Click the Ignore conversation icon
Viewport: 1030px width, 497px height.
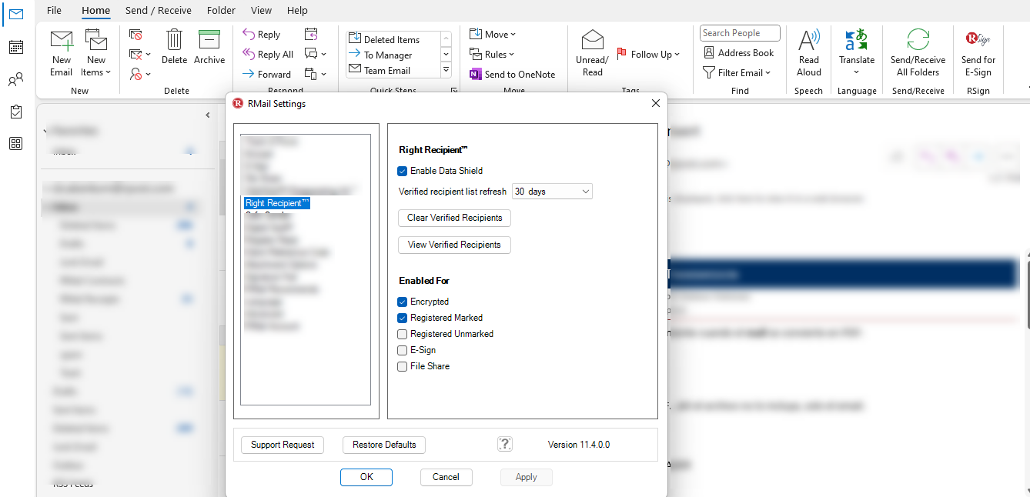(x=135, y=35)
